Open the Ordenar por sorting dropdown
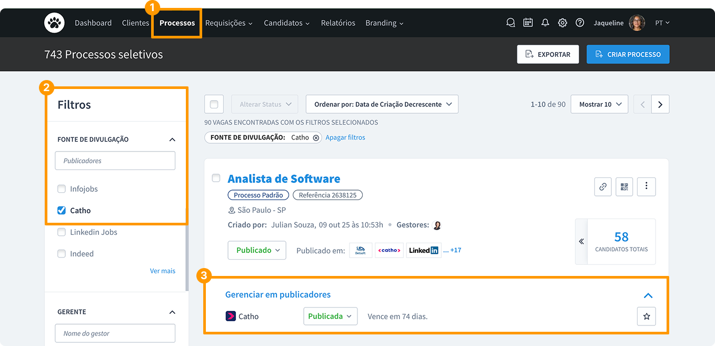Viewport: 715px width, 346px height. [382, 104]
